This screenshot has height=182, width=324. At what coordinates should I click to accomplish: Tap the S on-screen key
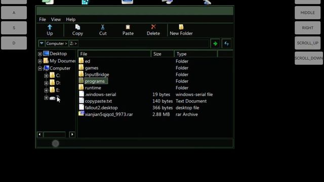[14, 28]
